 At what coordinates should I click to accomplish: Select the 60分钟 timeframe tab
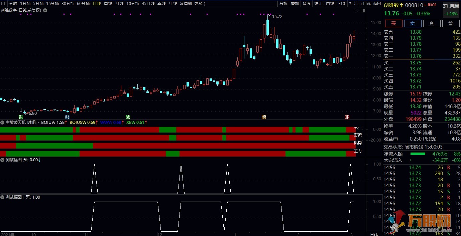pyautogui.click(x=83, y=4)
